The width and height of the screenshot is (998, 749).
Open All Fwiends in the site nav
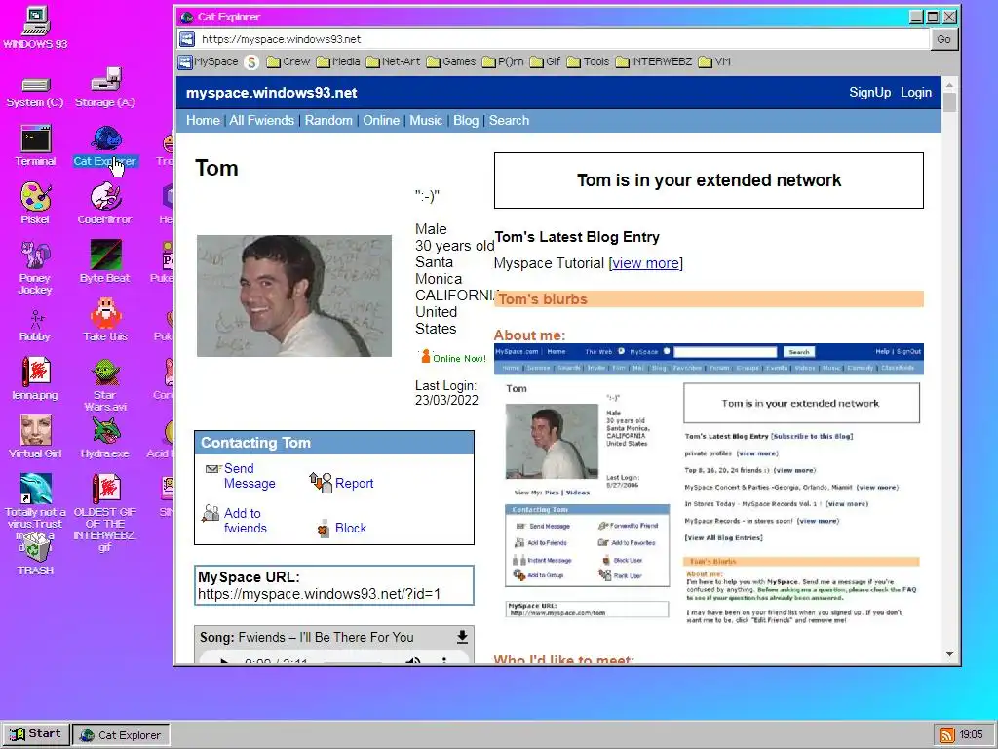(x=261, y=120)
